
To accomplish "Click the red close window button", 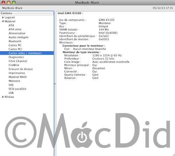I will [3, 2].
